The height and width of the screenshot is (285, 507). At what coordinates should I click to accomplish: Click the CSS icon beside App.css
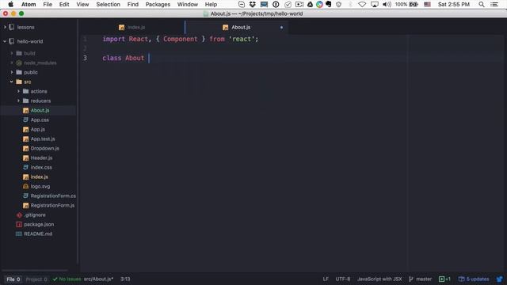26,120
